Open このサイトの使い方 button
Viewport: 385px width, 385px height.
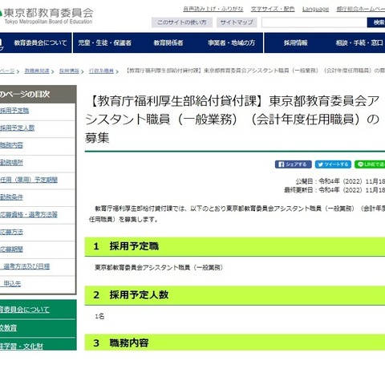click(x=182, y=22)
